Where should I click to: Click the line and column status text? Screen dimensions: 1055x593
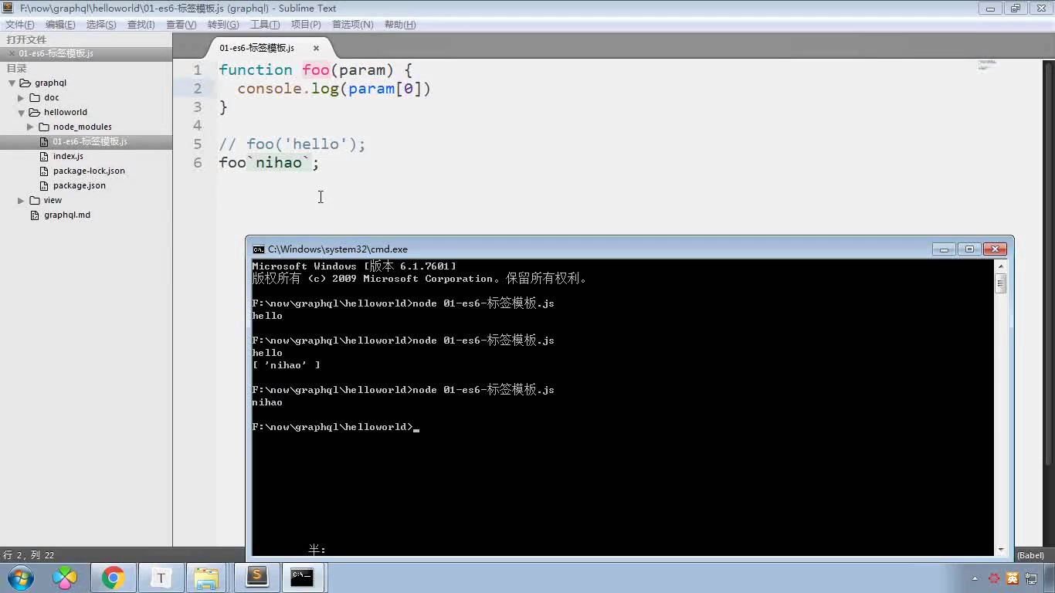(29, 555)
